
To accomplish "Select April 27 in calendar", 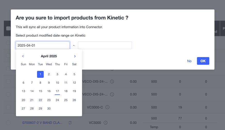I will pyautogui.click(x=23, y=109).
